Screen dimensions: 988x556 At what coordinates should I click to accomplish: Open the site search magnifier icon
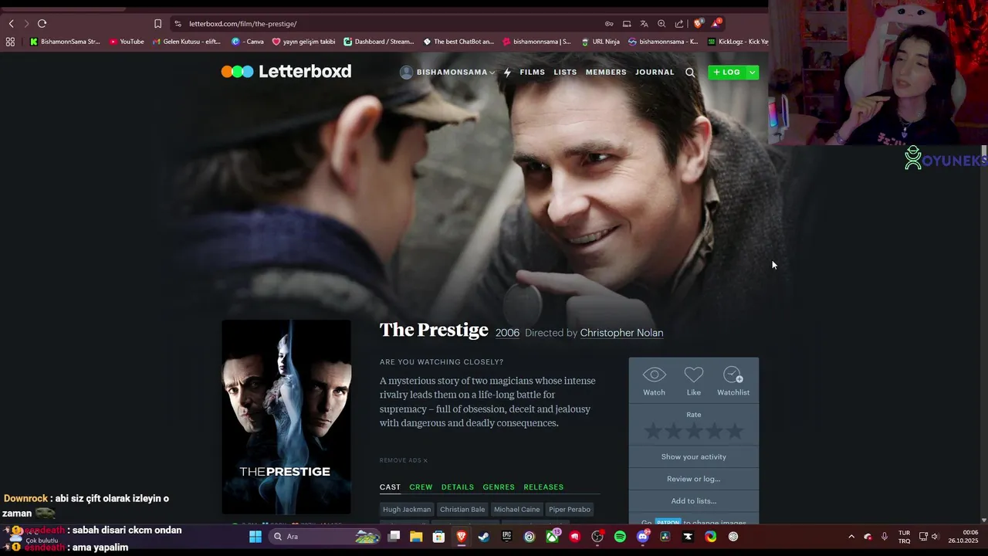[690, 73]
